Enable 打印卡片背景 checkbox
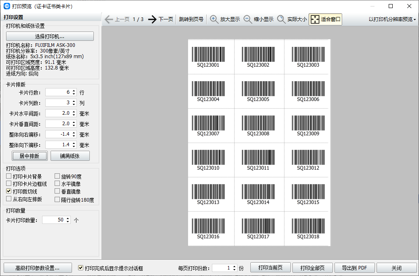The width and height of the screenshot is (419, 276). [9, 176]
